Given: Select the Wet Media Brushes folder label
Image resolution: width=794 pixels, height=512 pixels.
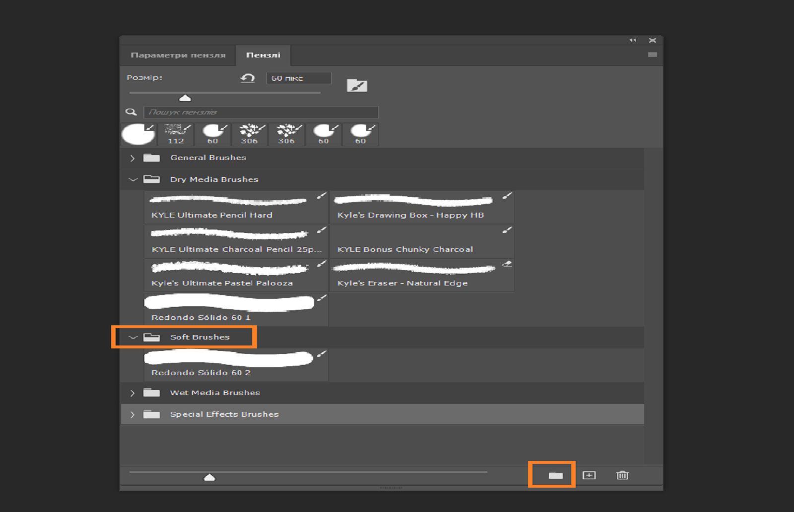Looking at the screenshot, I should (215, 393).
